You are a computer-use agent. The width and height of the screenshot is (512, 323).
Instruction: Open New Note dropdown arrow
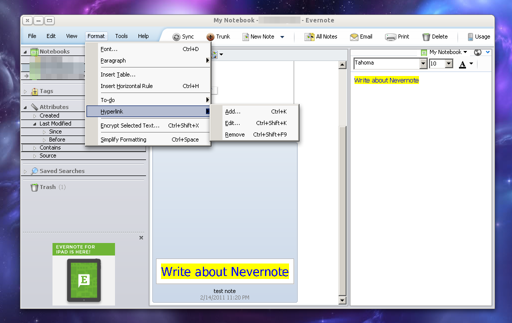click(x=282, y=37)
